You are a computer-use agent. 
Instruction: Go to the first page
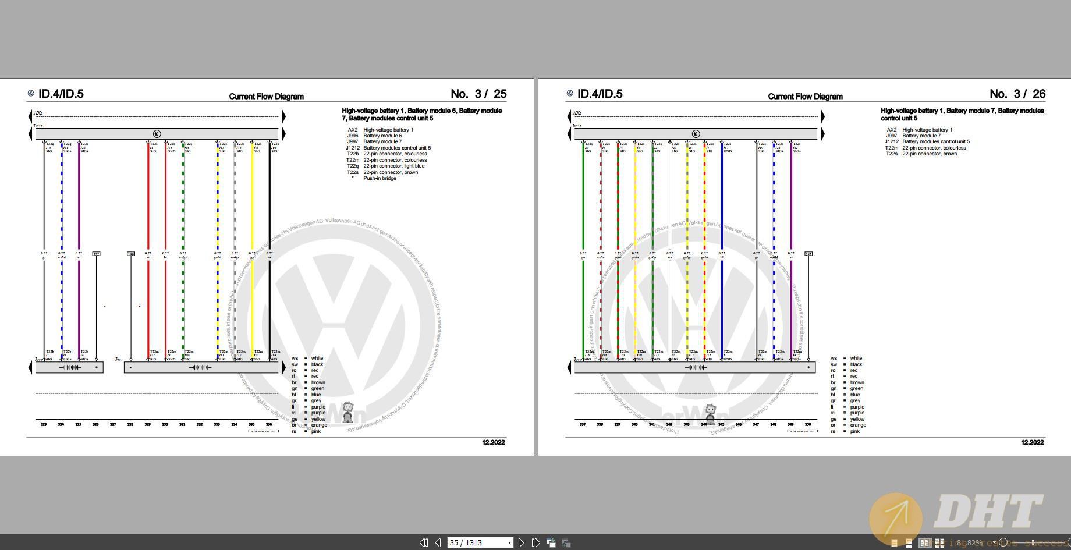[423, 542]
